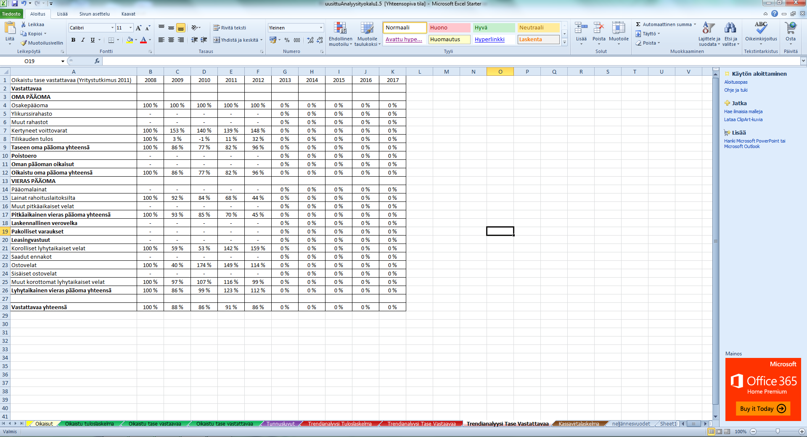Expand the formula bar

803,61
